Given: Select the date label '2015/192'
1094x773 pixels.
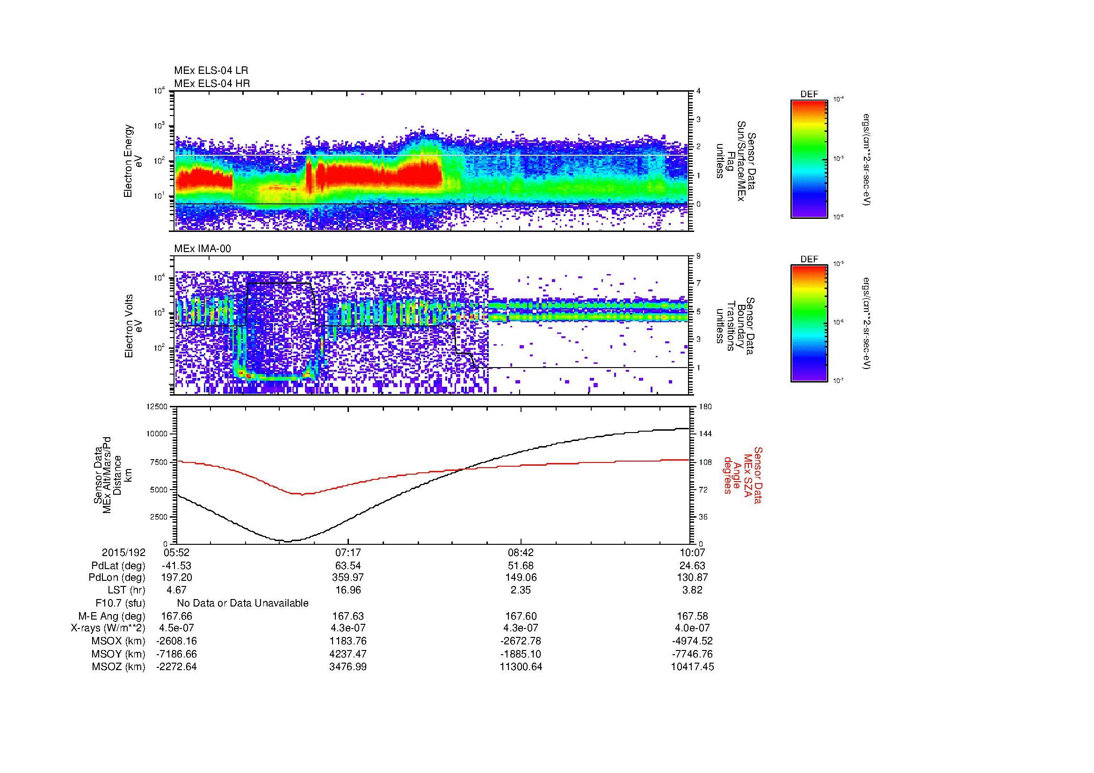Looking at the screenshot, I should tap(123, 552).
